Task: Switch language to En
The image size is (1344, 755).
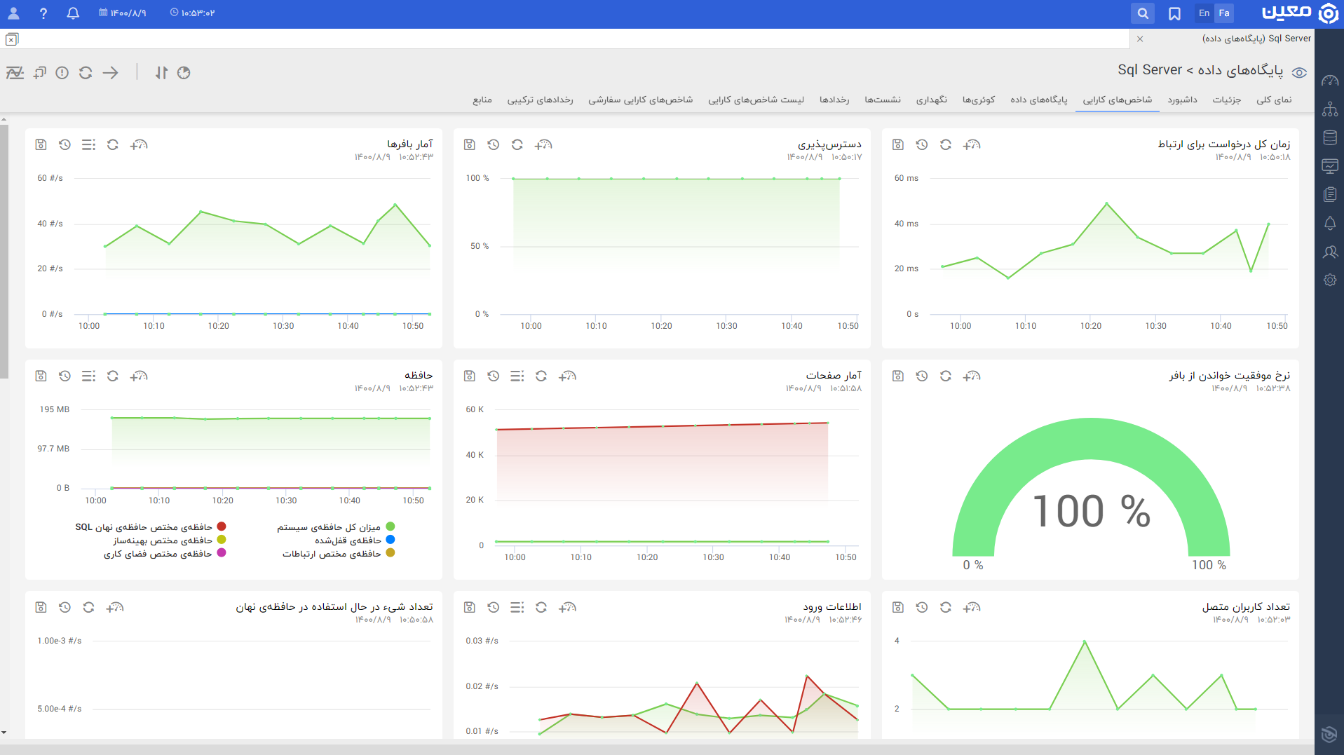Action: [x=1204, y=13]
